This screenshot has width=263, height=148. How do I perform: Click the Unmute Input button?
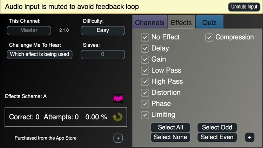pyautogui.click(x=244, y=7)
